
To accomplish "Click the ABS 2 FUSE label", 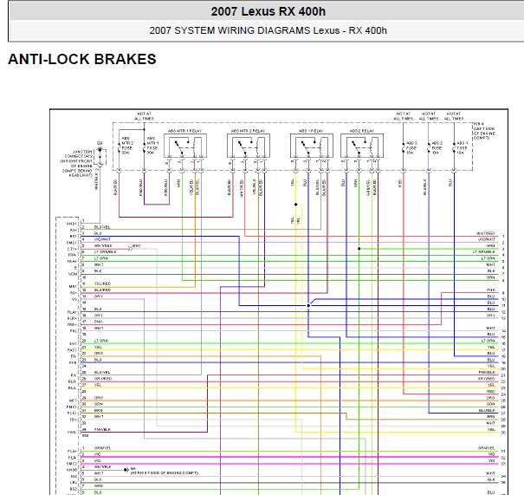I will point(437,147).
